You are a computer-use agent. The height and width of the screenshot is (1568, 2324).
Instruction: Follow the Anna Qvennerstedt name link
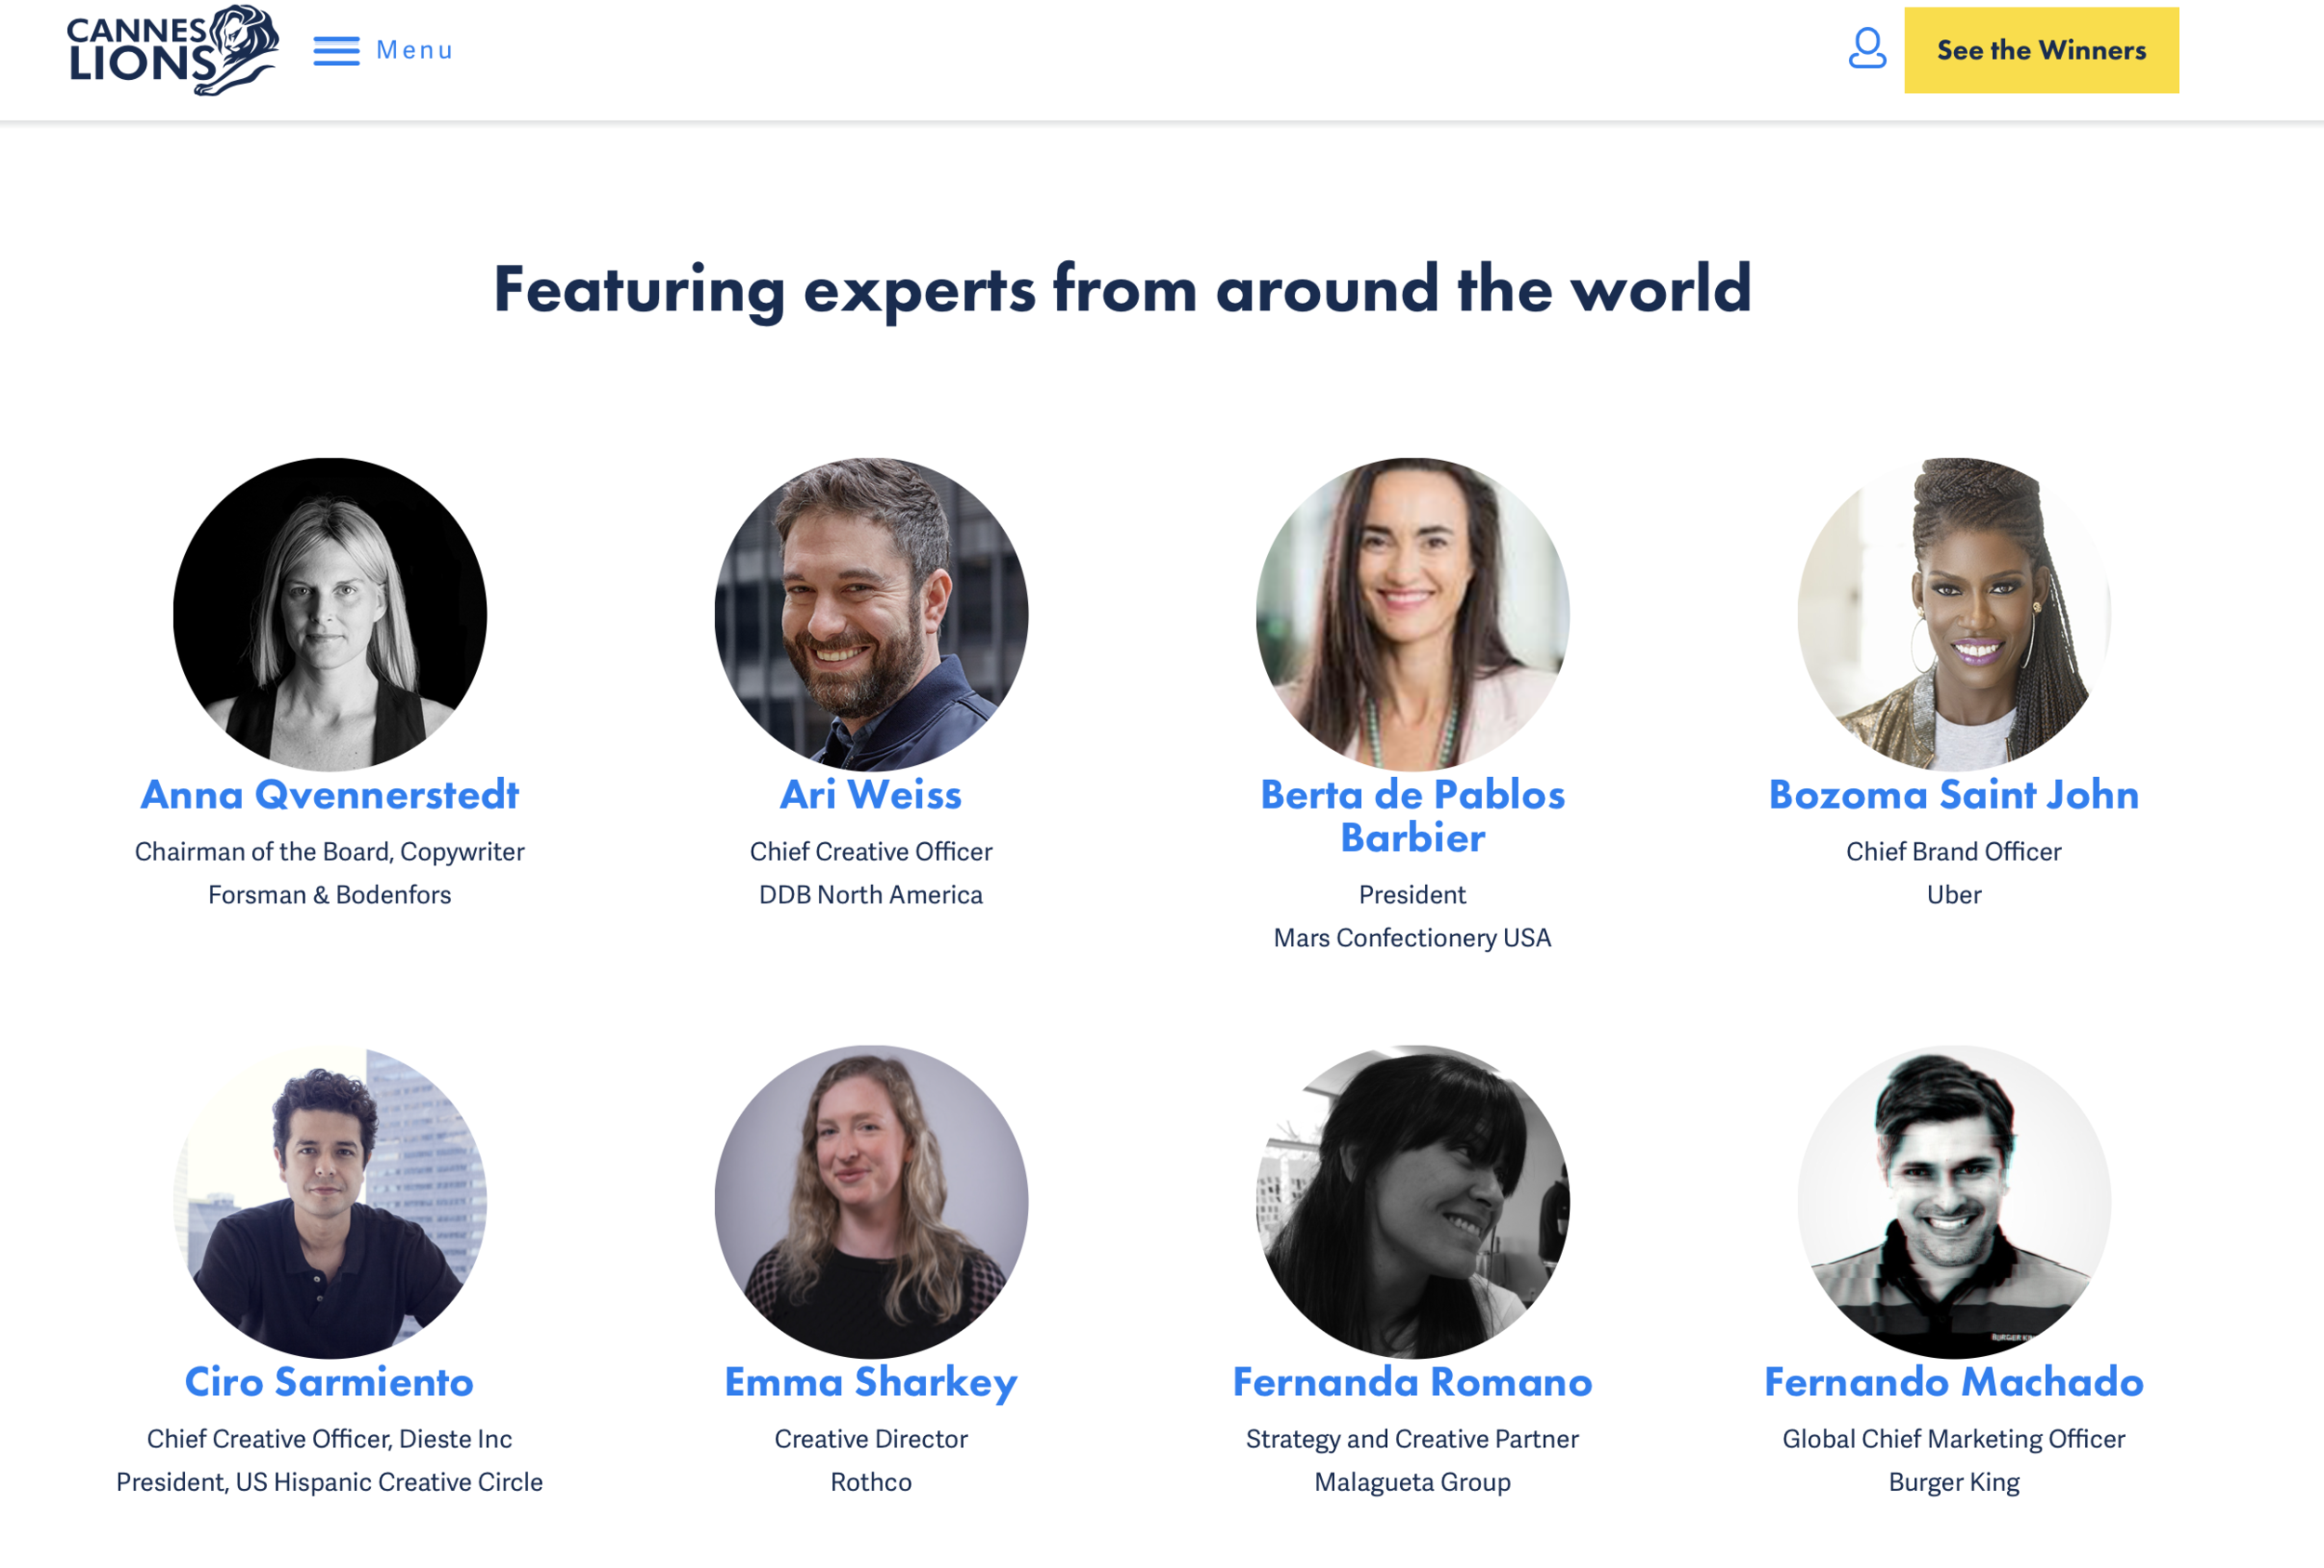pos(330,795)
